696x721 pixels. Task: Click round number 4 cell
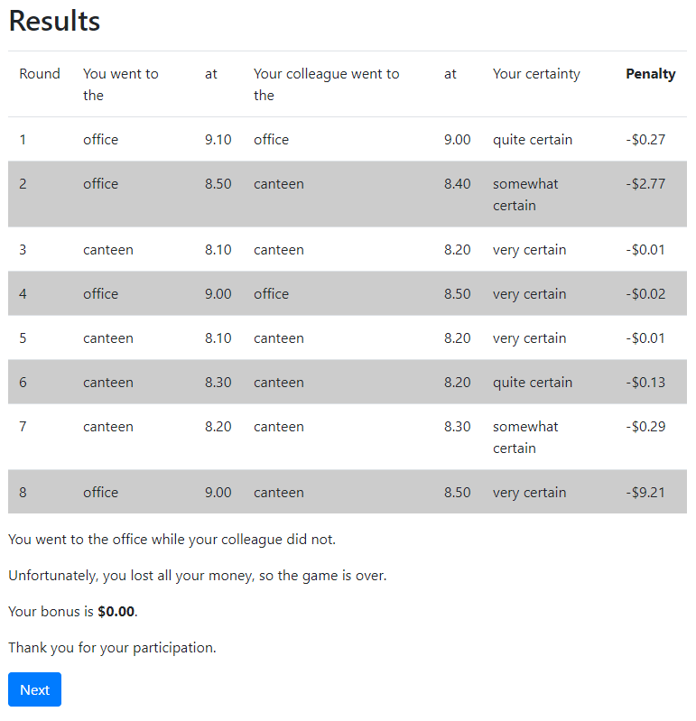[23, 294]
